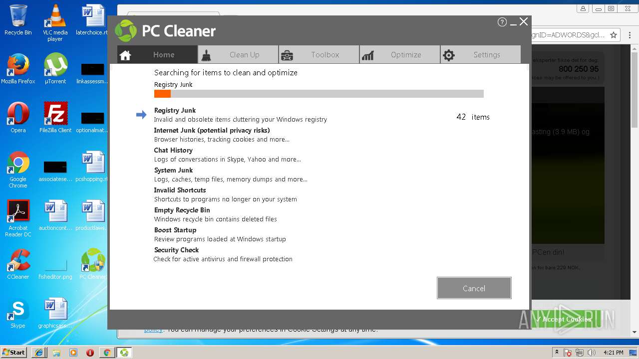Open the laterchoice Word document
The width and height of the screenshot is (639, 359).
click(x=93, y=20)
